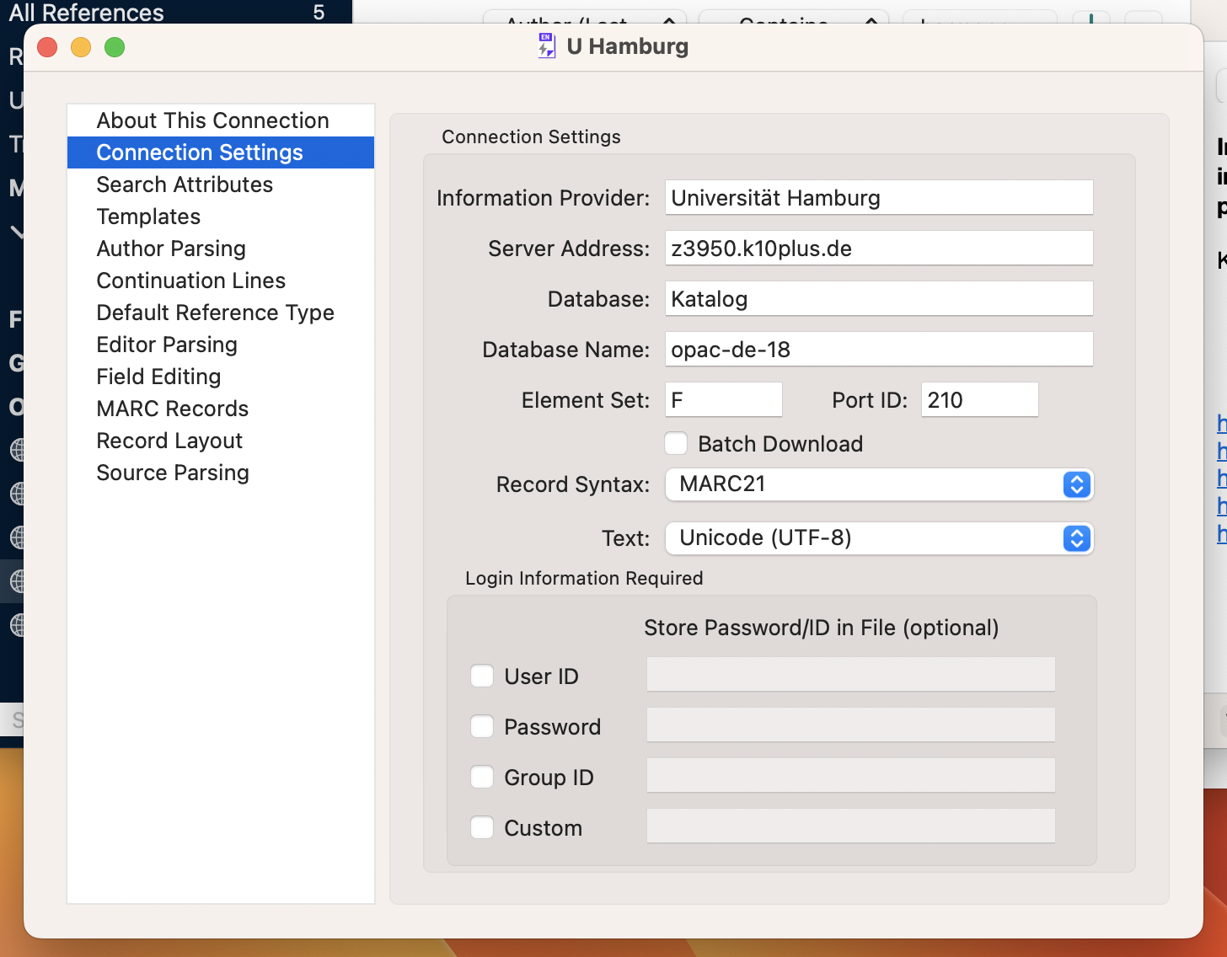Open Search Attributes section
Viewport: 1227px width, 957px height.
221,184
